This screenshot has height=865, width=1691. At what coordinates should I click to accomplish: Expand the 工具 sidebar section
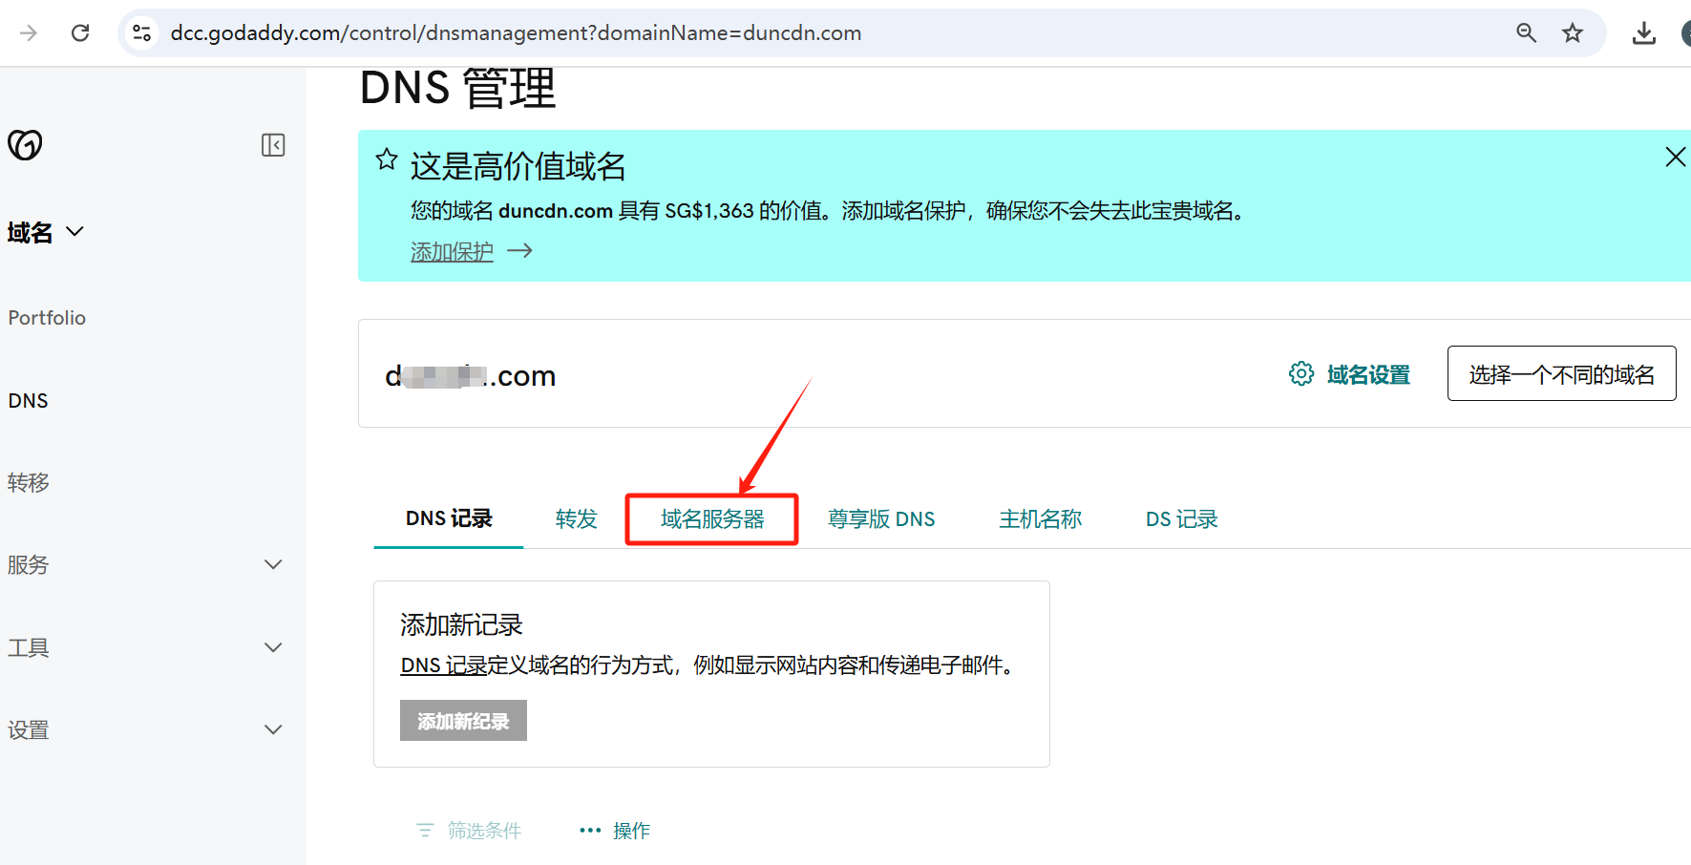[273, 647]
